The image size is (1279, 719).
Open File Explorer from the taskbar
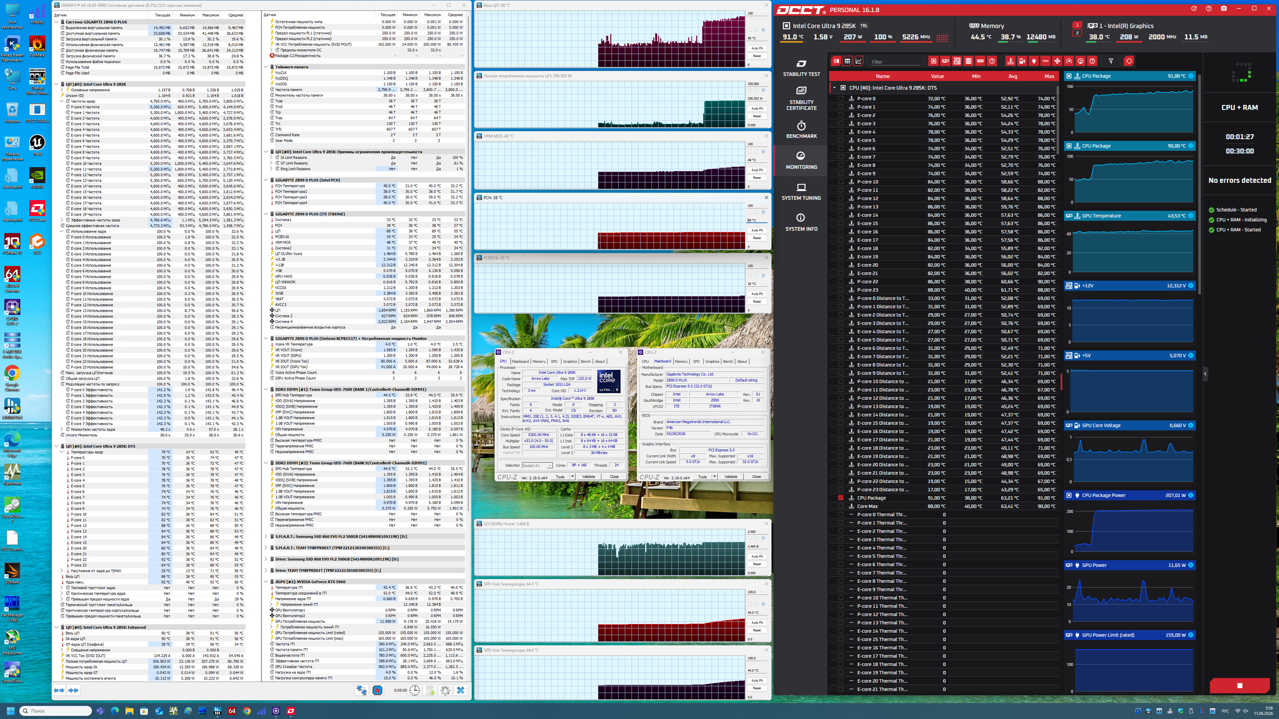[129, 711]
